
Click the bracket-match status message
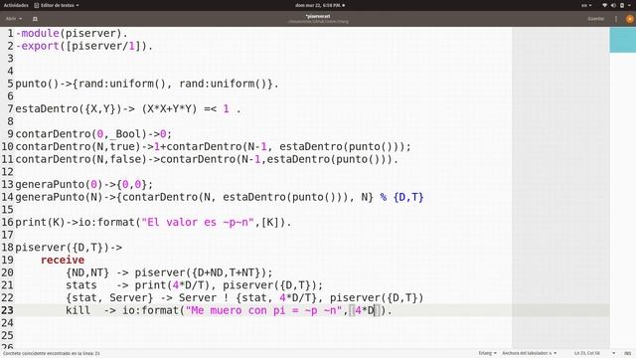click(x=52, y=354)
